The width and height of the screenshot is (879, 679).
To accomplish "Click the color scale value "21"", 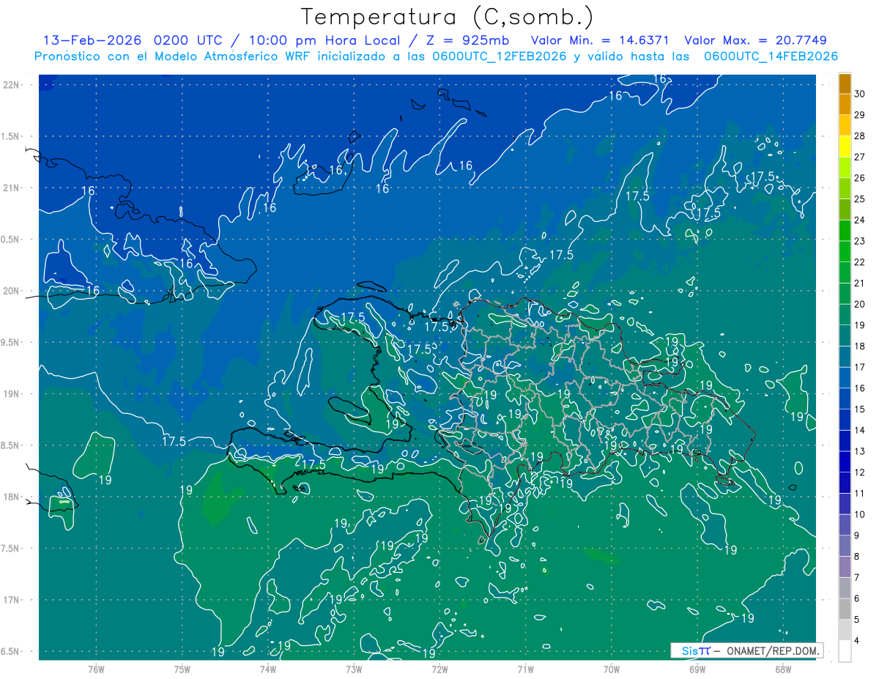I will tap(860, 283).
